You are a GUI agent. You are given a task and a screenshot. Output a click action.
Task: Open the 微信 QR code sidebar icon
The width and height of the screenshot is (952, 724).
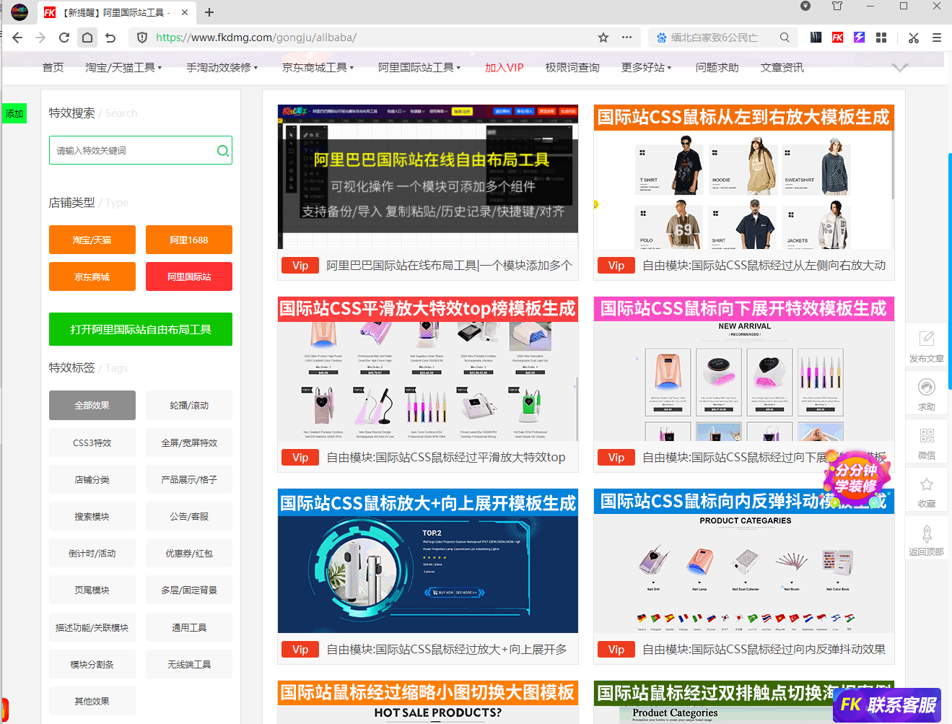coord(927,442)
